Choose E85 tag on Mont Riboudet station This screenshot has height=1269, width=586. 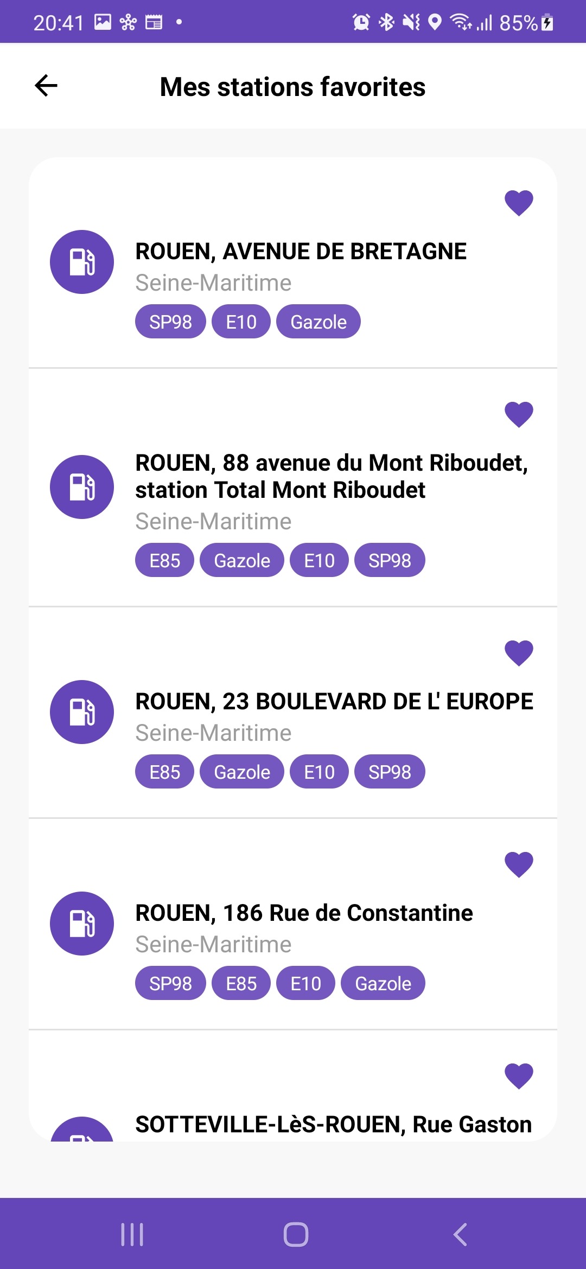(164, 560)
